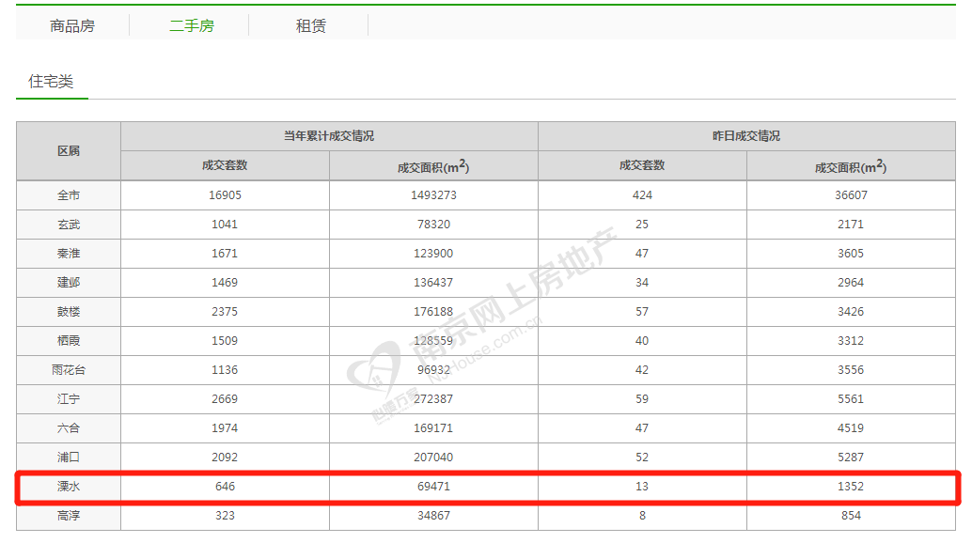The width and height of the screenshot is (972, 543).
Task: Select the 六合 district cell
Action: 69,428
